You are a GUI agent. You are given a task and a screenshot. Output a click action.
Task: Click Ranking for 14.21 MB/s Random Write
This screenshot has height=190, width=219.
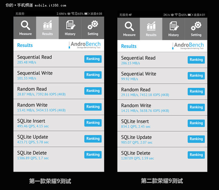[x=196, y=107]
